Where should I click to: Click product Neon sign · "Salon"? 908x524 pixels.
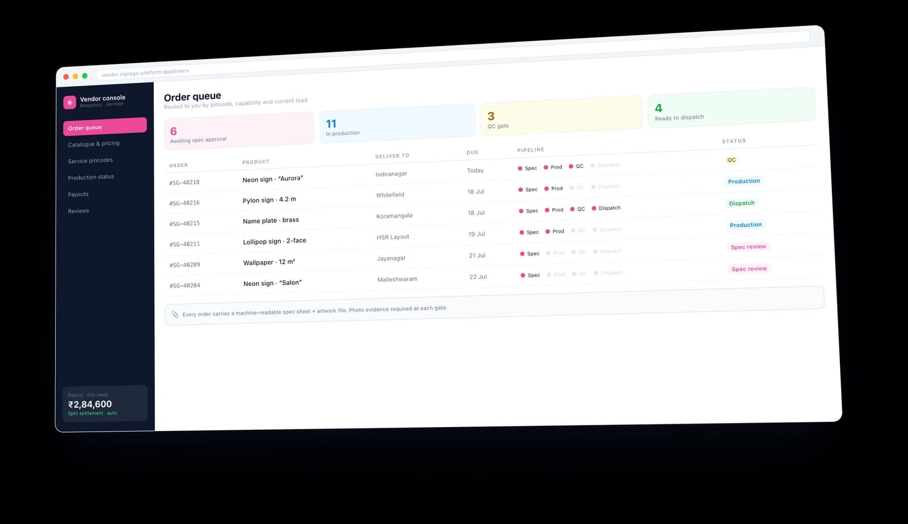[x=272, y=283]
